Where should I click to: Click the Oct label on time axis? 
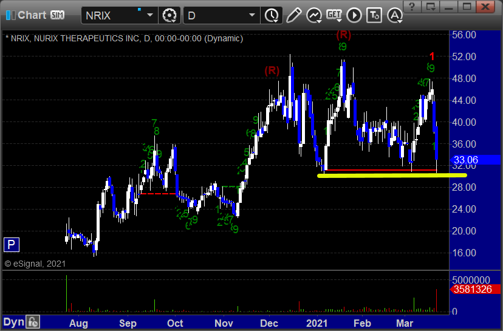175,323
